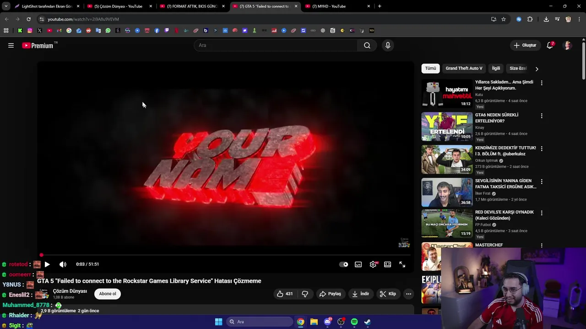Open options for KENDİMİZE DEDEKTİF TUTTUK video
Viewport: 586px width, 329px height.
pos(542,149)
